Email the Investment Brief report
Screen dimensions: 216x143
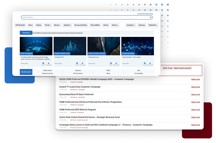[145, 64]
